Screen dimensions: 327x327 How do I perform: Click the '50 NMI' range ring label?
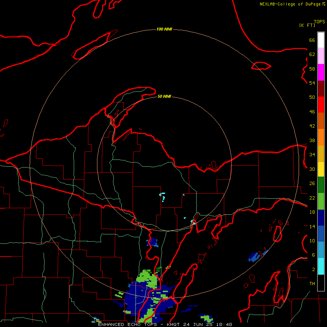164,96
